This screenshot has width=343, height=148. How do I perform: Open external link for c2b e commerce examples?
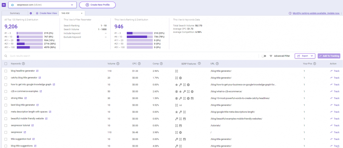pyautogui.click(x=41, y=91)
